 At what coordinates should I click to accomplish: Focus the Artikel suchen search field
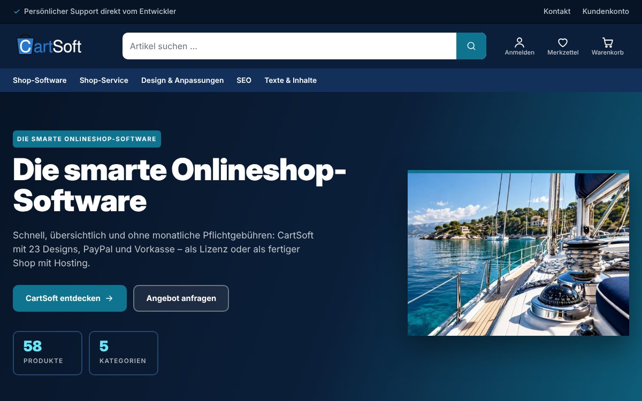pos(289,46)
